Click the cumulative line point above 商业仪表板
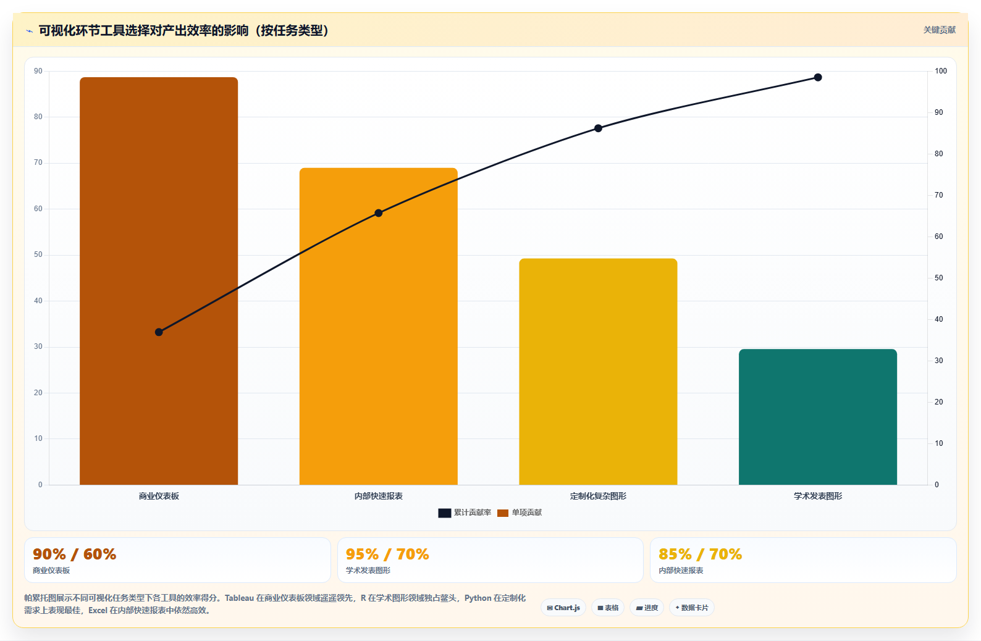 point(159,332)
